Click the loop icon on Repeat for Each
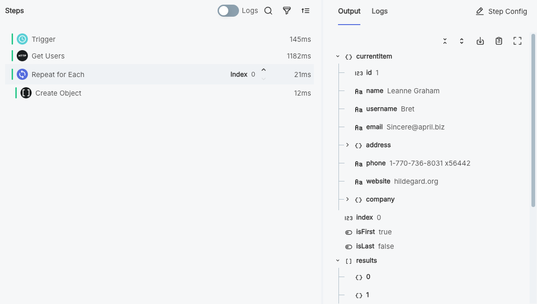The width and height of the screenshot is (537, 304). tap(22, 74)
